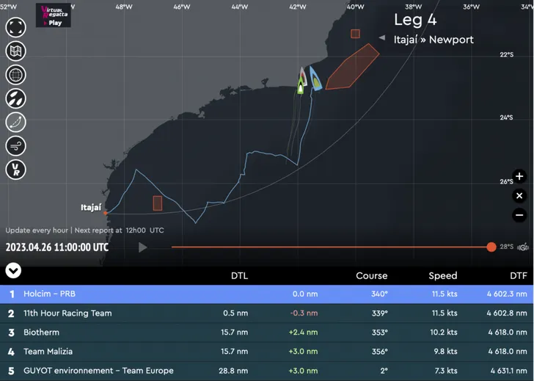Screen dimensions: 534x381
Task: Open the Virtual Regatta Play logo
Action: pyautogui.click(x=54, y=15)
